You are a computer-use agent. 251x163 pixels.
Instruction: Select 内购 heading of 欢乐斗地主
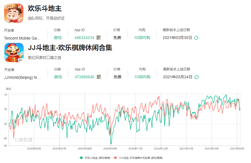tap(142, 30)
